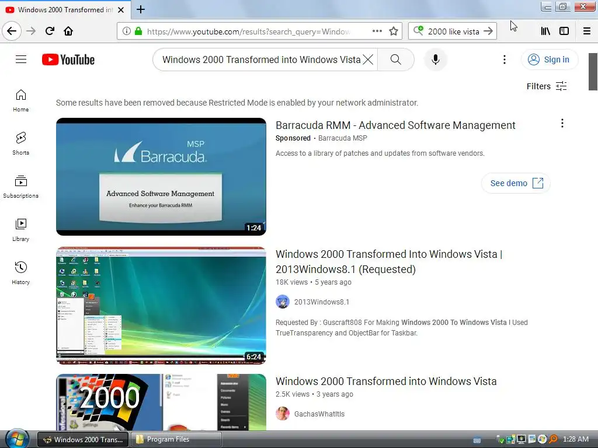Viewport: 598px width, 448px height.
Task: Open the 2013Windows8.1 channel name link
Action: pos(322,302)
